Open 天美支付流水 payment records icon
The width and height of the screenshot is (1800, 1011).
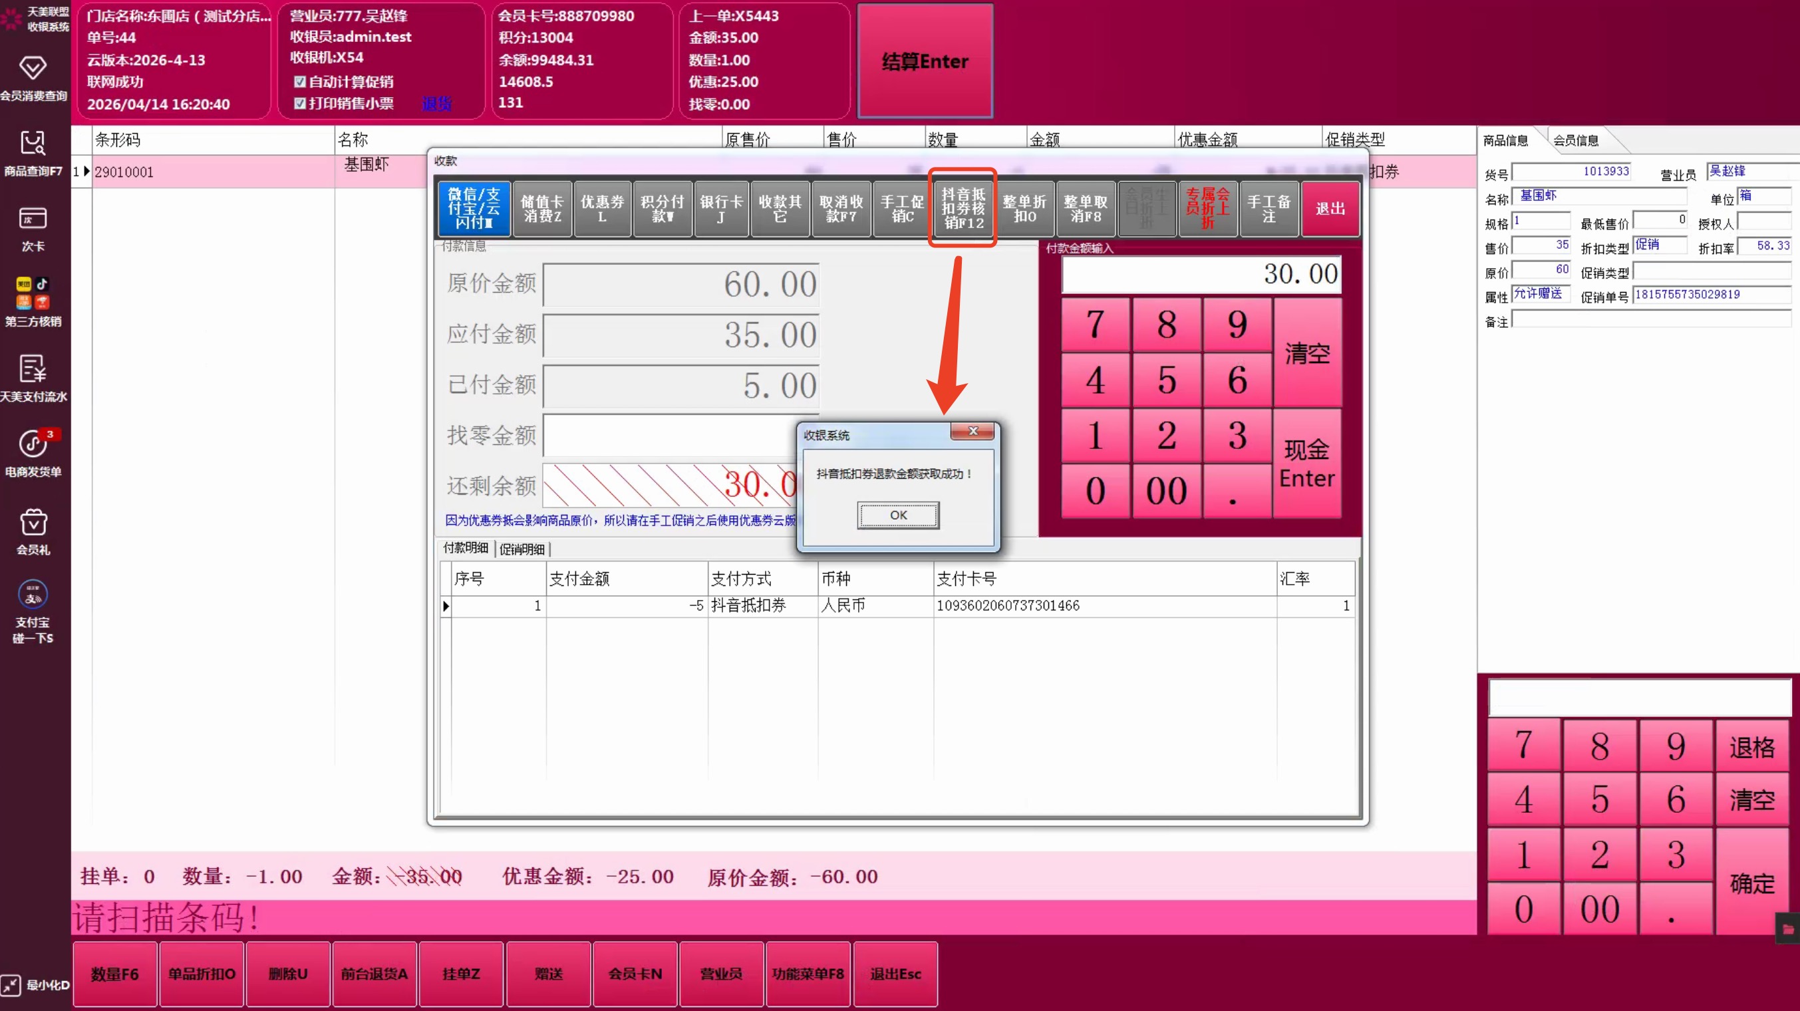point(33,368)
